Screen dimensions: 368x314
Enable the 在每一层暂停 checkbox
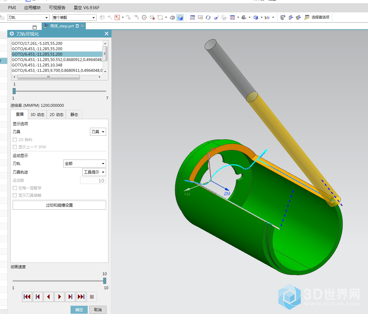(x=15, y=188)
